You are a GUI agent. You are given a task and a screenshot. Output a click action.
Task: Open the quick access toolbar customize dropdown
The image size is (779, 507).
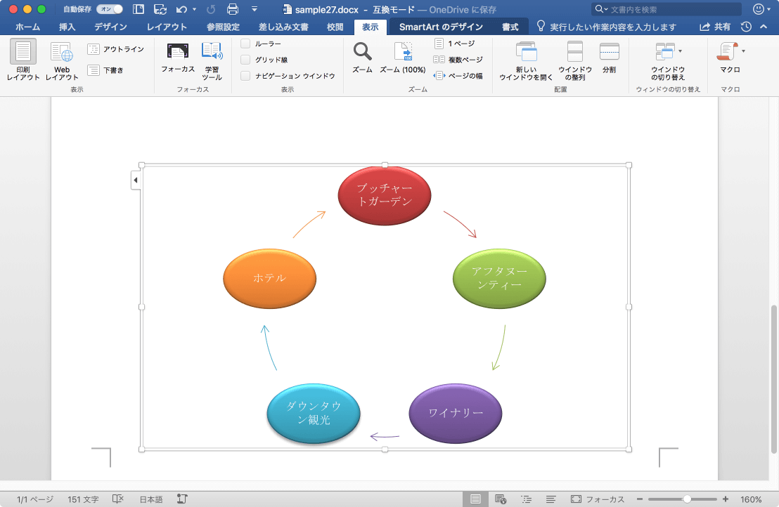pyautogui.click(x=255, y=9)
